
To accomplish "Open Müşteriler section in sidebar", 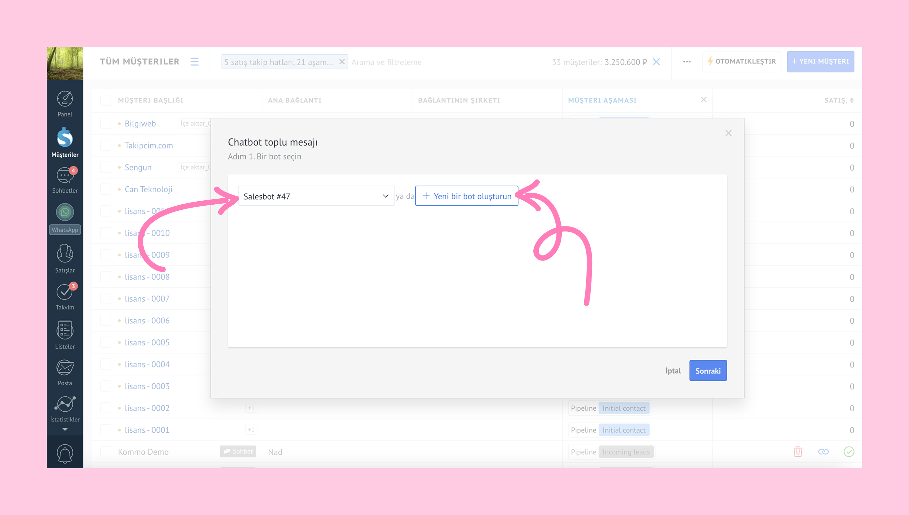I will pyautogui.click(x=65, y=143).
